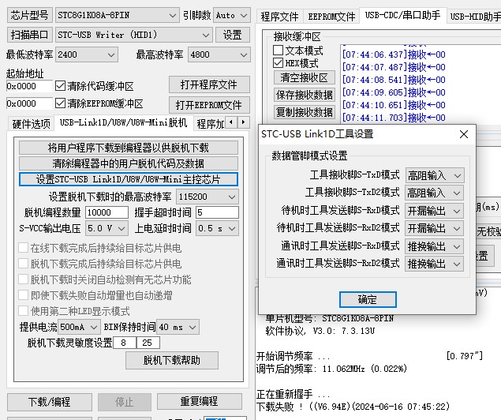Click 将用户程序下载到编程器以供脱机下载 button
The image size is (501, 420).
[129, 148]
